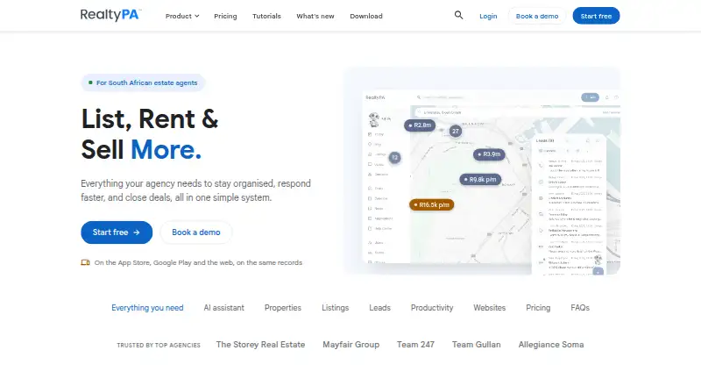
Task: Open the Pricing page in the top navigation
Action: point(225,16)
